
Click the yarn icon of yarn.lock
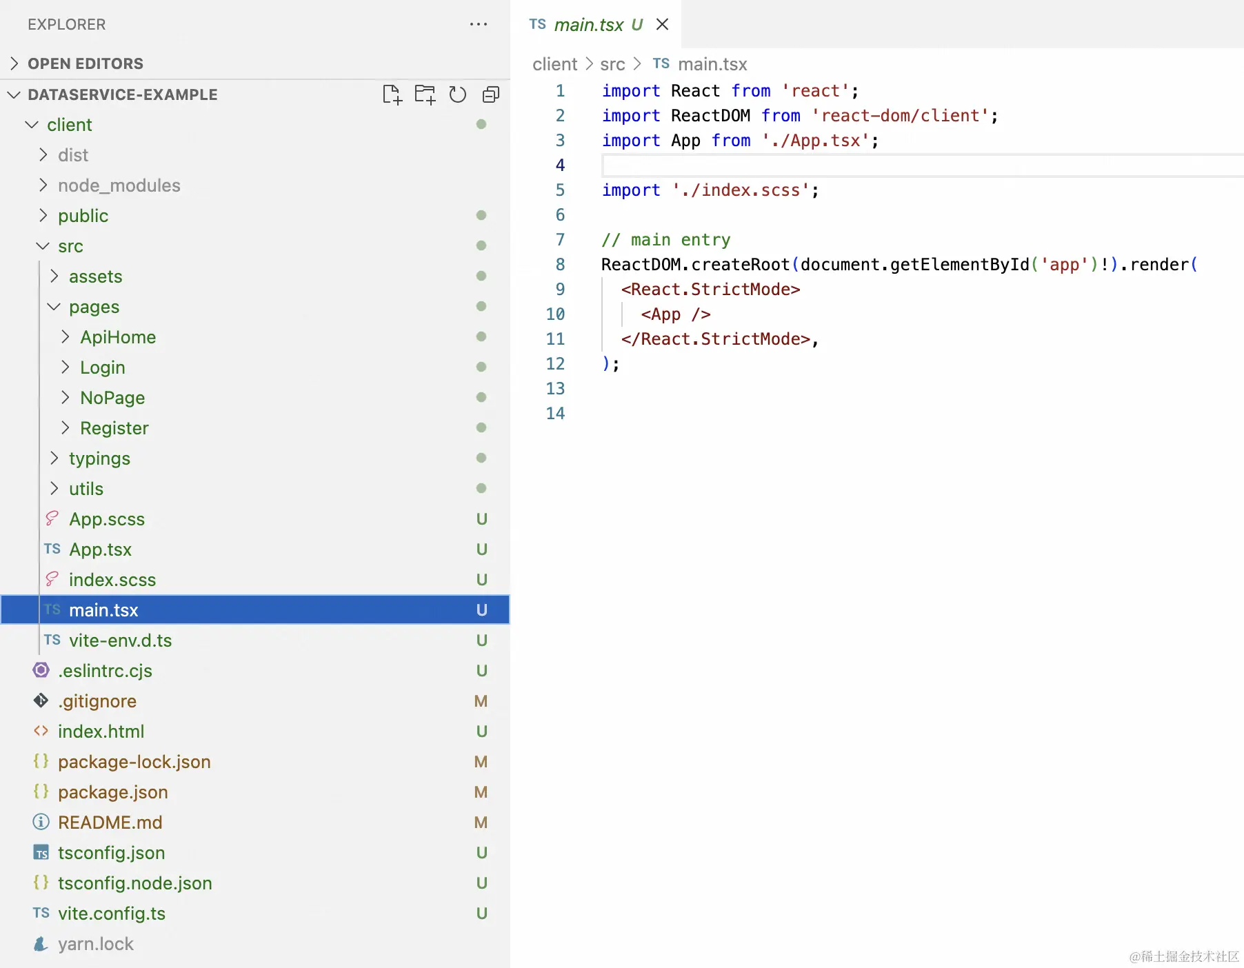tap(41, 943)
